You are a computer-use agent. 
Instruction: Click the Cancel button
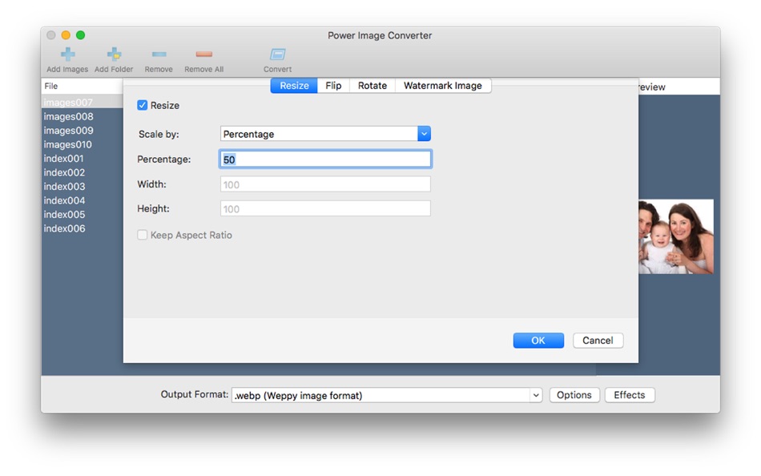pos(598,341)
